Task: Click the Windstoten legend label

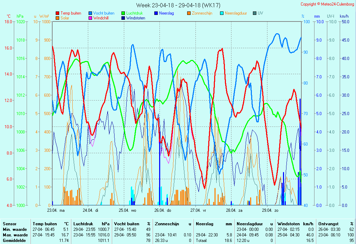Action: click(x=136, y=18)
